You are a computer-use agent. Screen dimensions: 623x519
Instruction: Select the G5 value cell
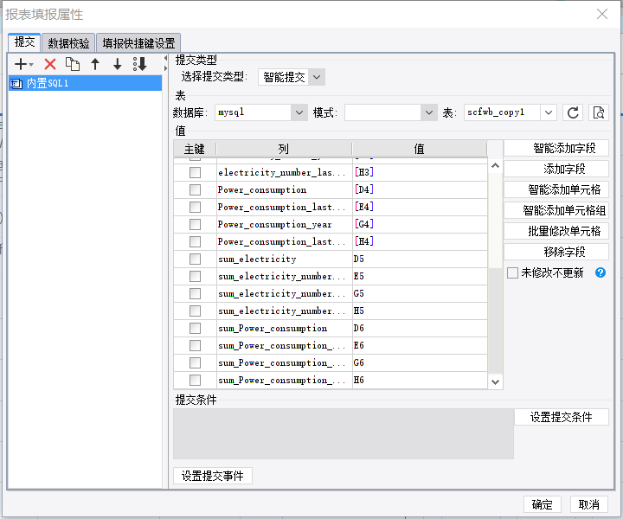(x=420, y=293)
